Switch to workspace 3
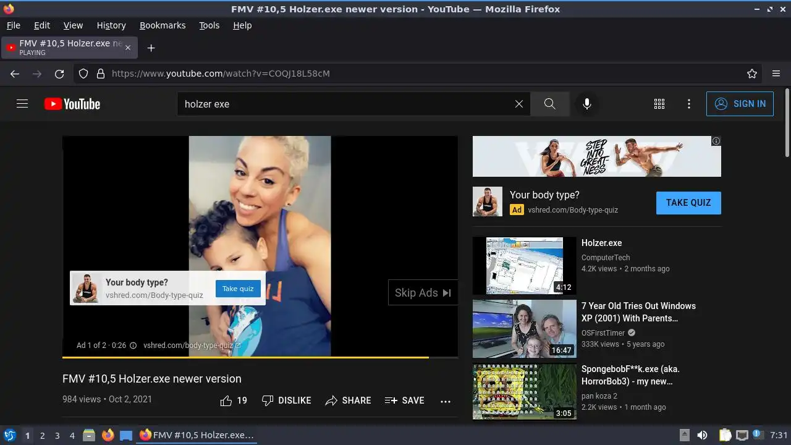This screenshot has width=791, height=445. tap(57, 436)
